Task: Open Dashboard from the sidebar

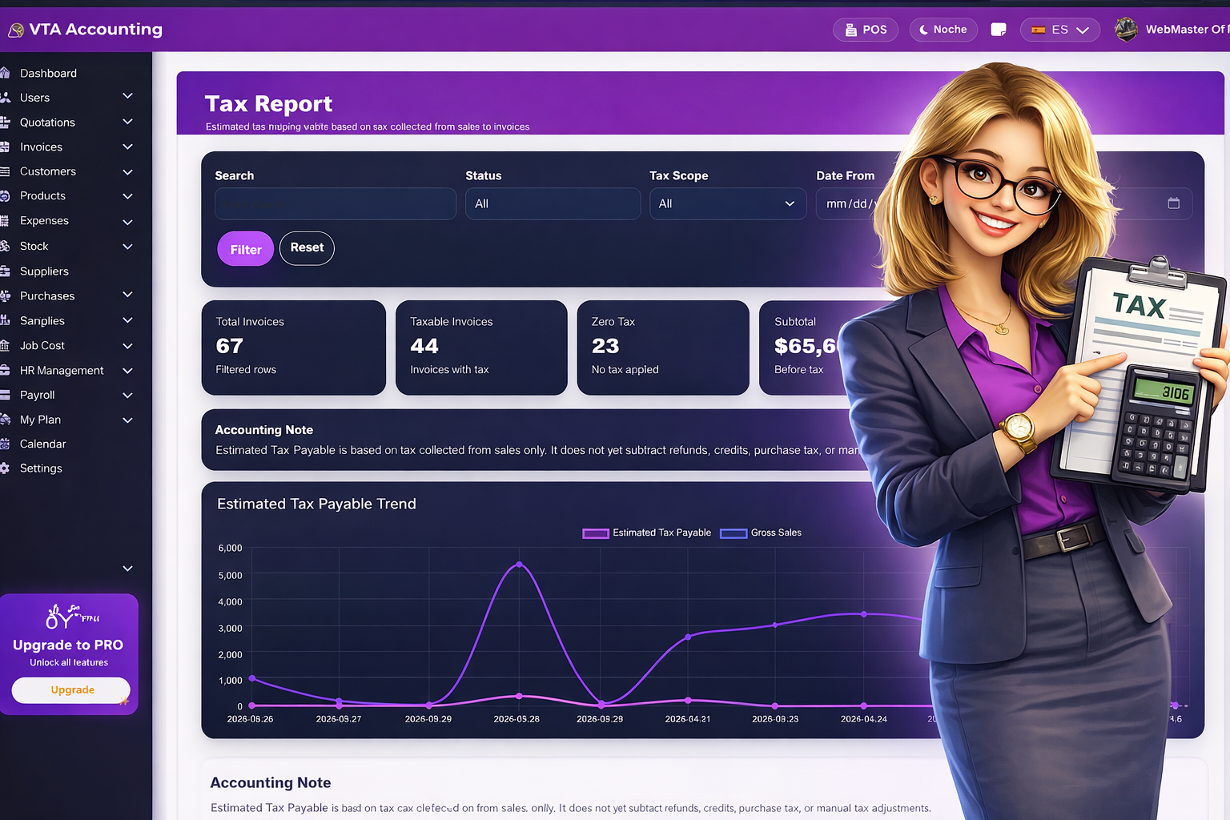Action: (x=48, y=73)
